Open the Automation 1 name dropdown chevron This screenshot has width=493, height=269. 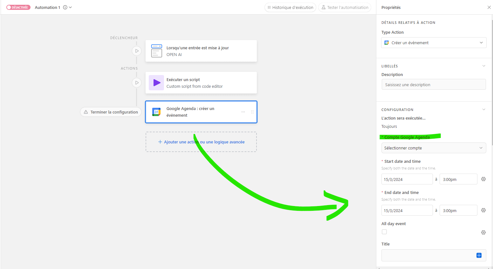click(70, 7)
